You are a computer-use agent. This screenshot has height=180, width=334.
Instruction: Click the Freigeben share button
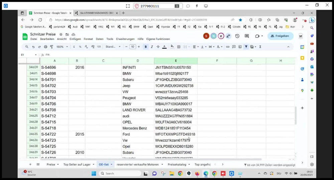(x=280, y=36)
